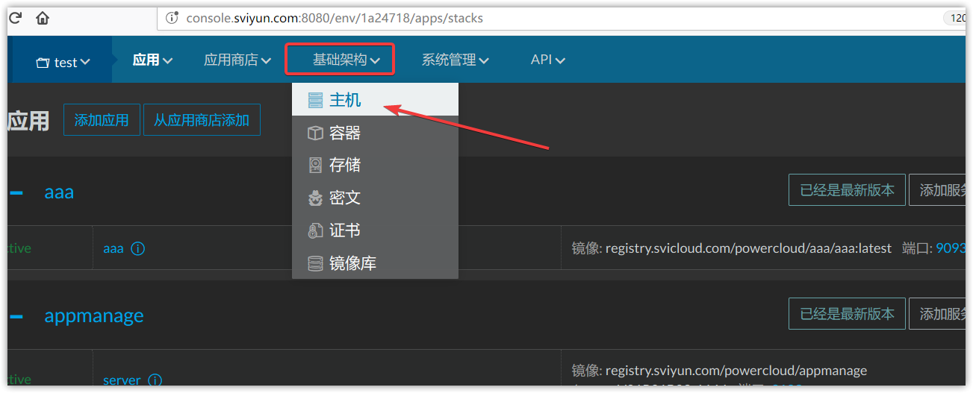Expand the 应用 menu chevron
Screen dimensions: 973x393
pos(167,60)
